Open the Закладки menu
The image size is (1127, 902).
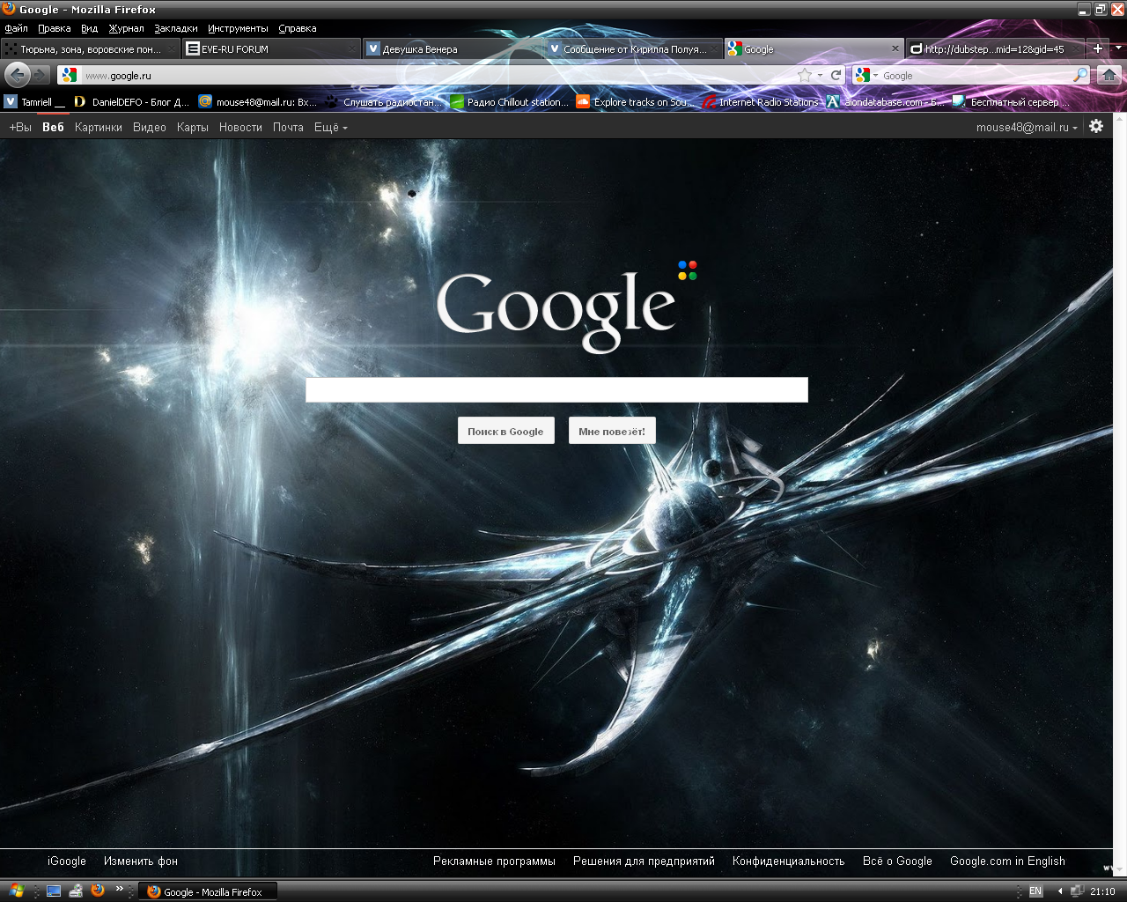click(176, 28)
